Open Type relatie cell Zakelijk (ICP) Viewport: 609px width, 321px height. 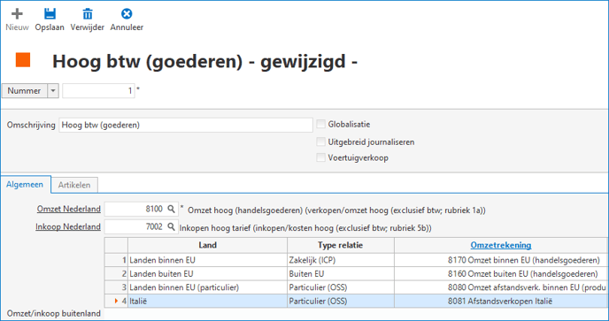click(x=341, y=260)
